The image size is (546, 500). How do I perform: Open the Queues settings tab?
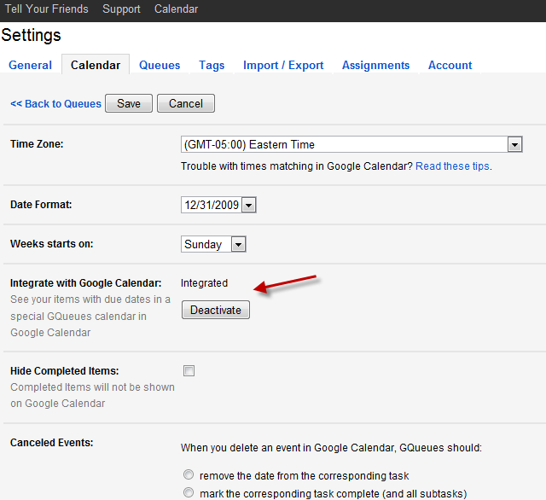[x=160, y=66]
